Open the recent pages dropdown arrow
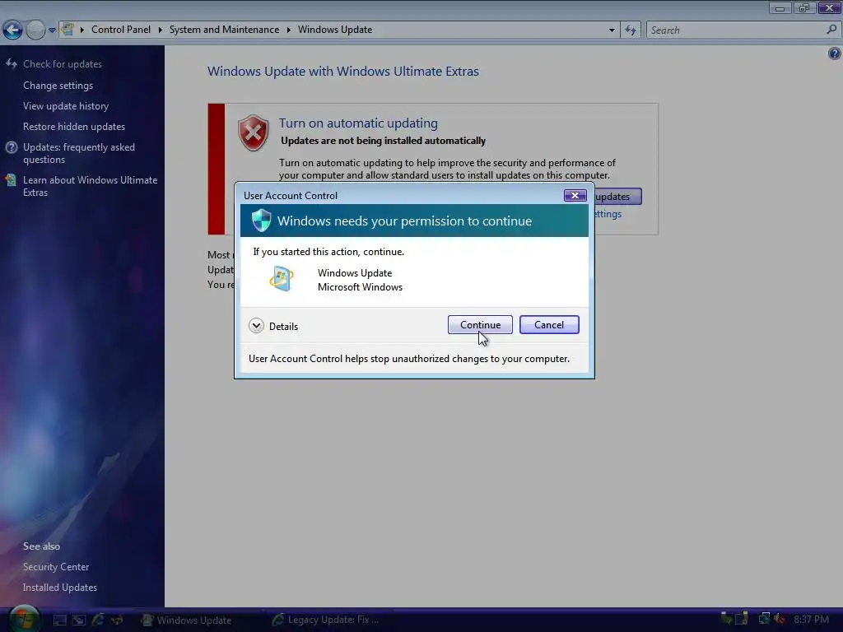843x632 pixels. [x=52, y=30]
